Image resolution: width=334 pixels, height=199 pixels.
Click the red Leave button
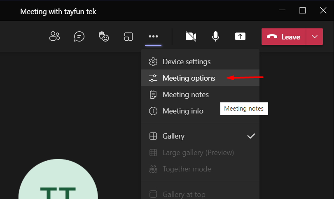[x=284, y=37]
